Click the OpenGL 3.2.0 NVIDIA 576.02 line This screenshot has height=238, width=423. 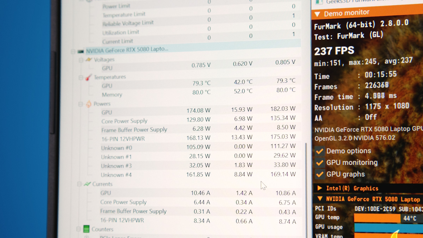click(355, 138)
